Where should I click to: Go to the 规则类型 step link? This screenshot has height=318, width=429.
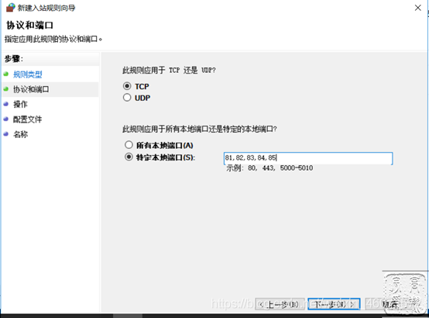pyautogui.click(x=28, y=74)
